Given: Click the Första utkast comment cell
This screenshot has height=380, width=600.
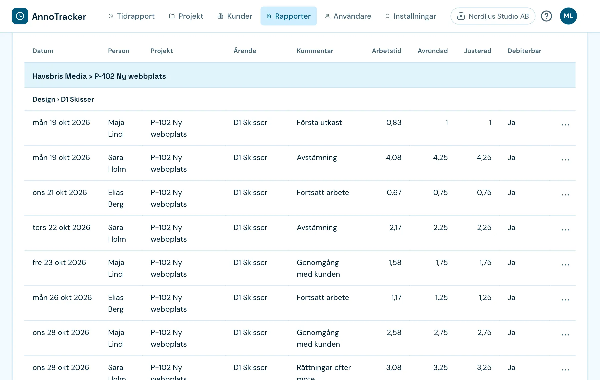Looking at the screenshot, I should (x=319, y=122).
